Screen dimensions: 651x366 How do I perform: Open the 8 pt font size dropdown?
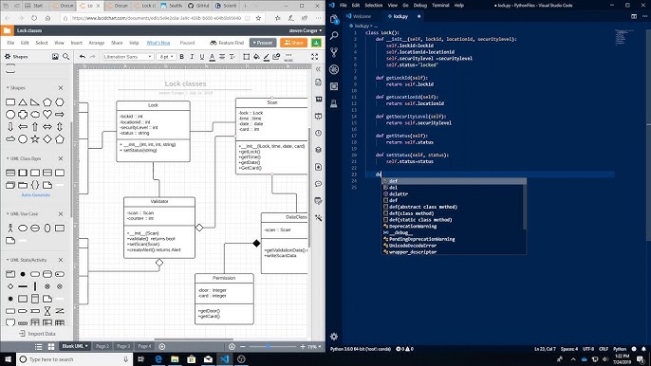click(166, 57)
